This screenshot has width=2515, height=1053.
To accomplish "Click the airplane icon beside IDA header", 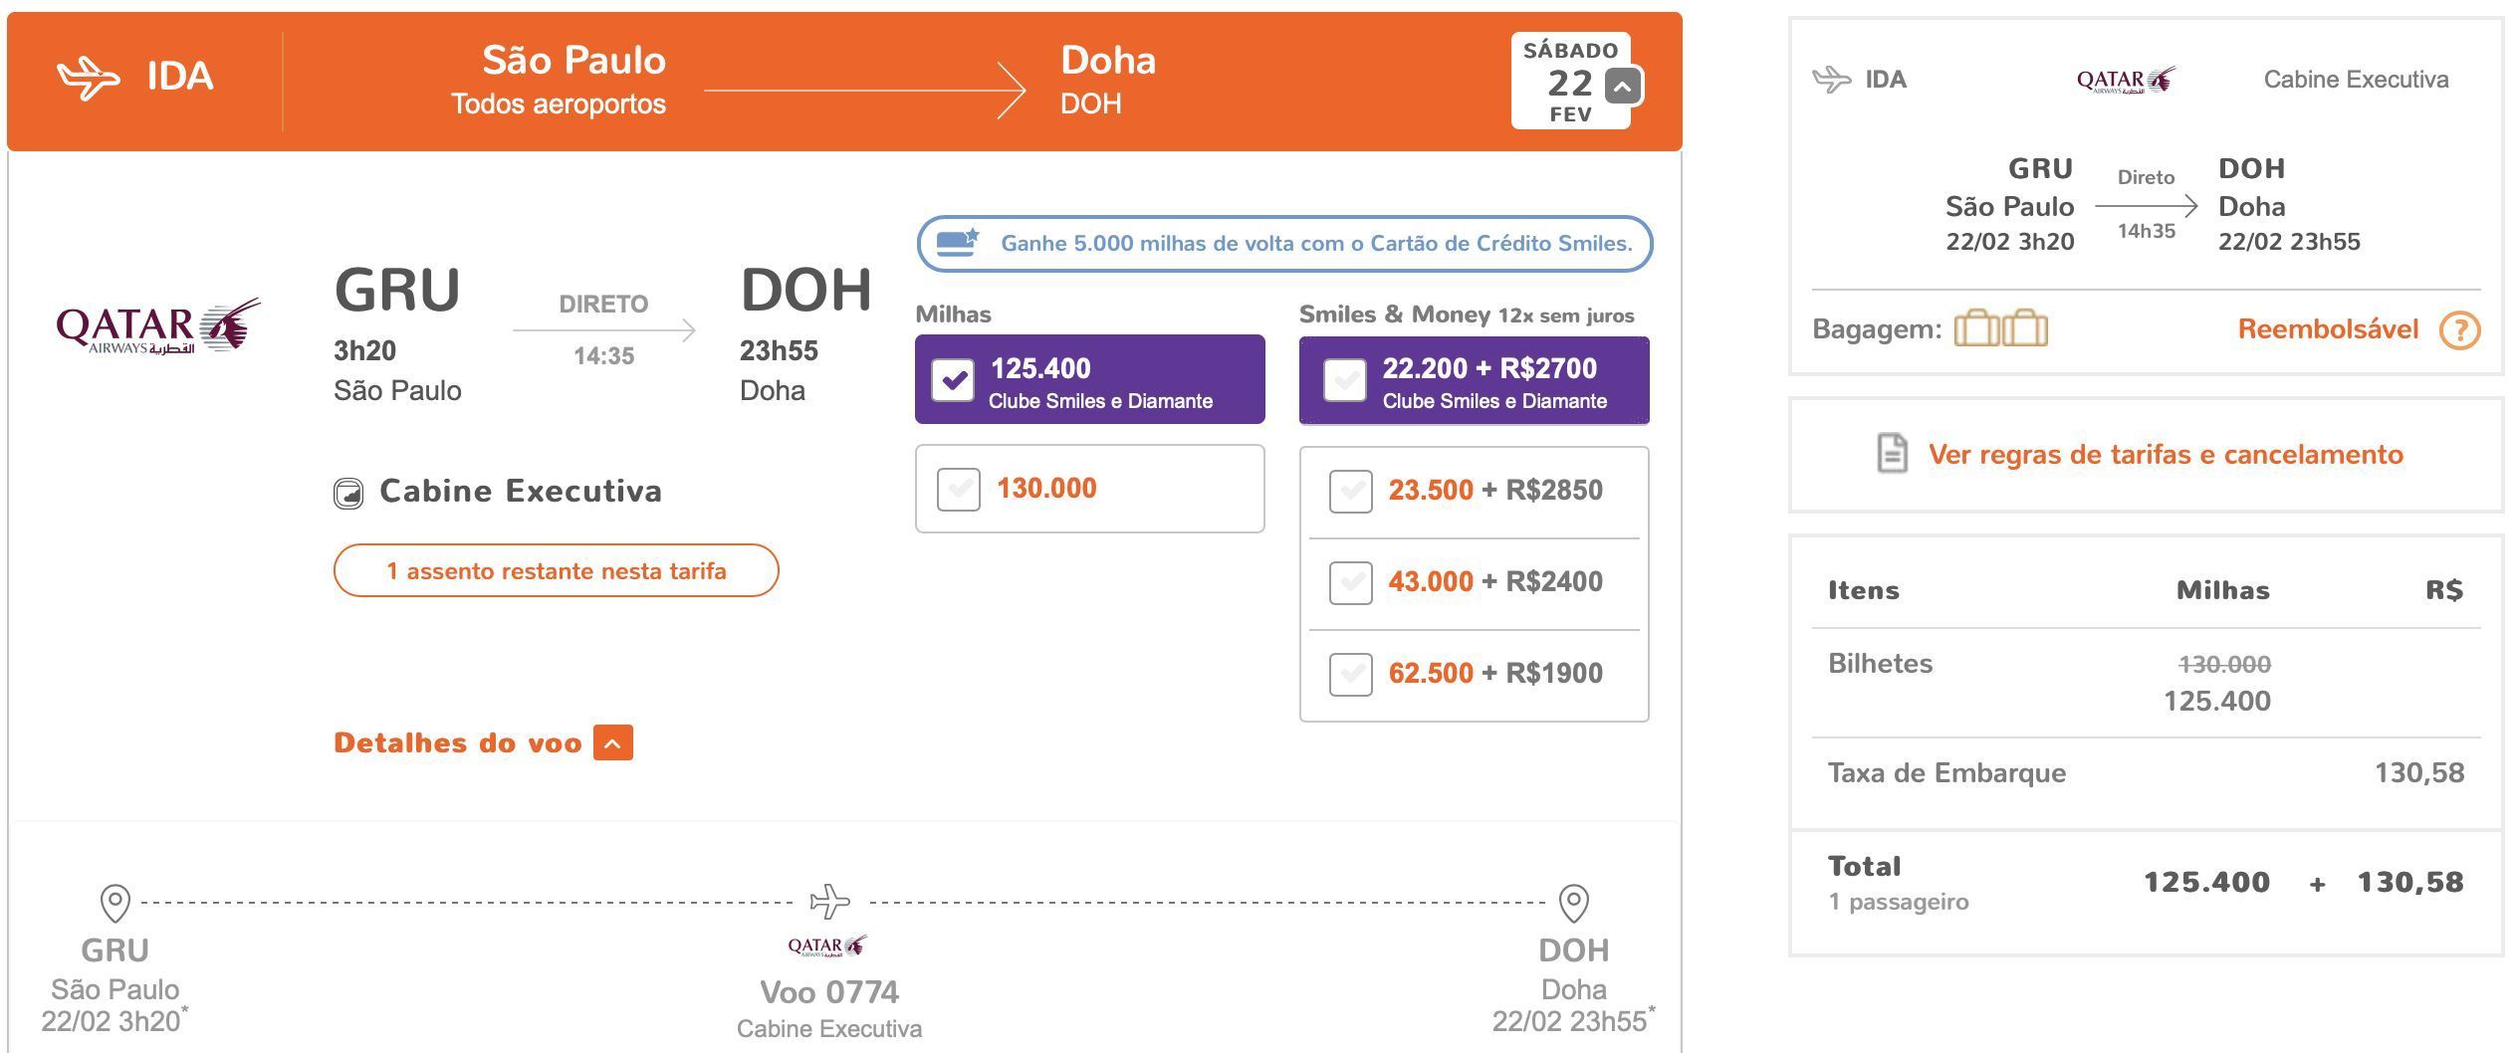I will click(x=89, y=77).
